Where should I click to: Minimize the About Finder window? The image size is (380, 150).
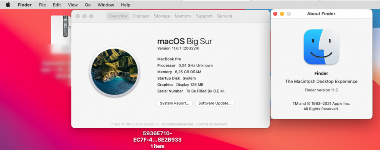[x=282, y=14]
